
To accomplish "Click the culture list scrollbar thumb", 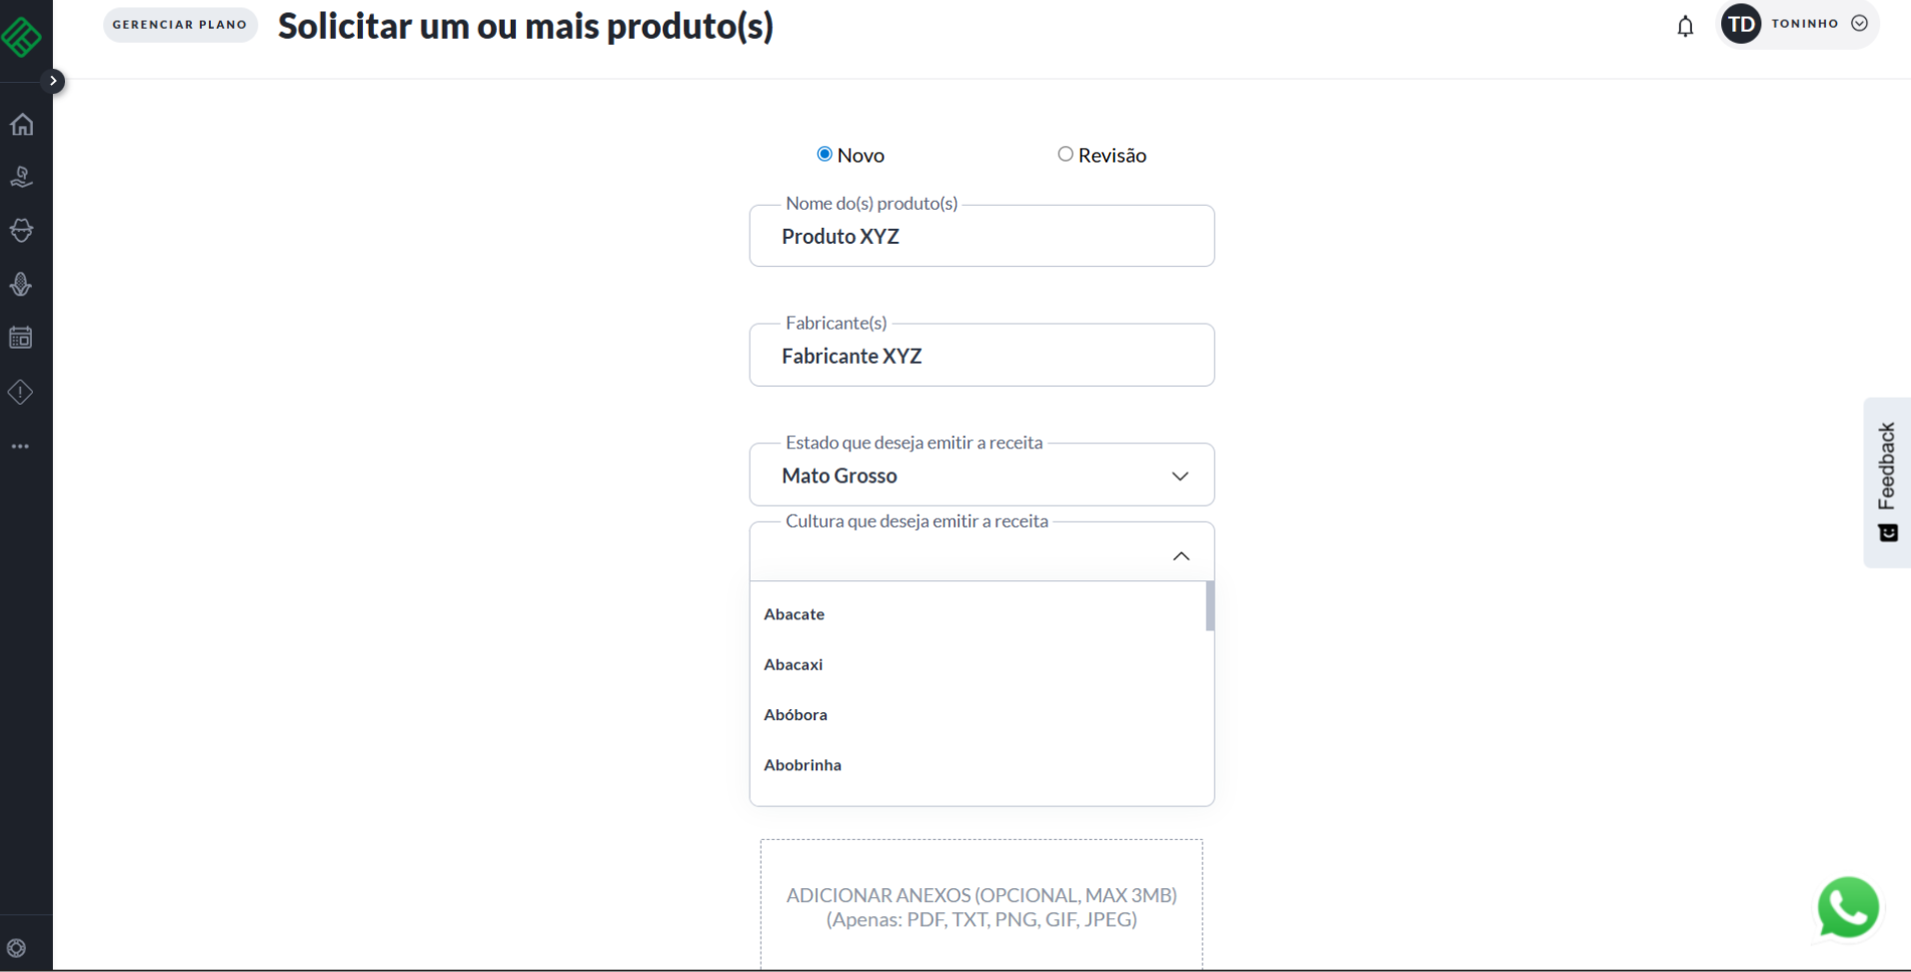I will pyautogui.click(x=1209, y=606).
